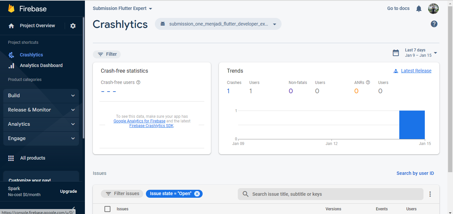Open the Analytics Dashboard shortcut
Viewport: 453px width, 214px height.
[x=40, y=65]
